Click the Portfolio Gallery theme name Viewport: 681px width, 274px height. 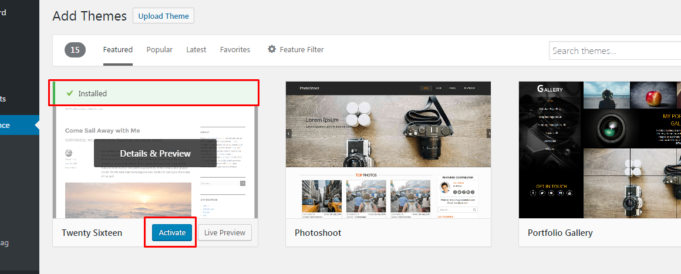tap(560, 233)
